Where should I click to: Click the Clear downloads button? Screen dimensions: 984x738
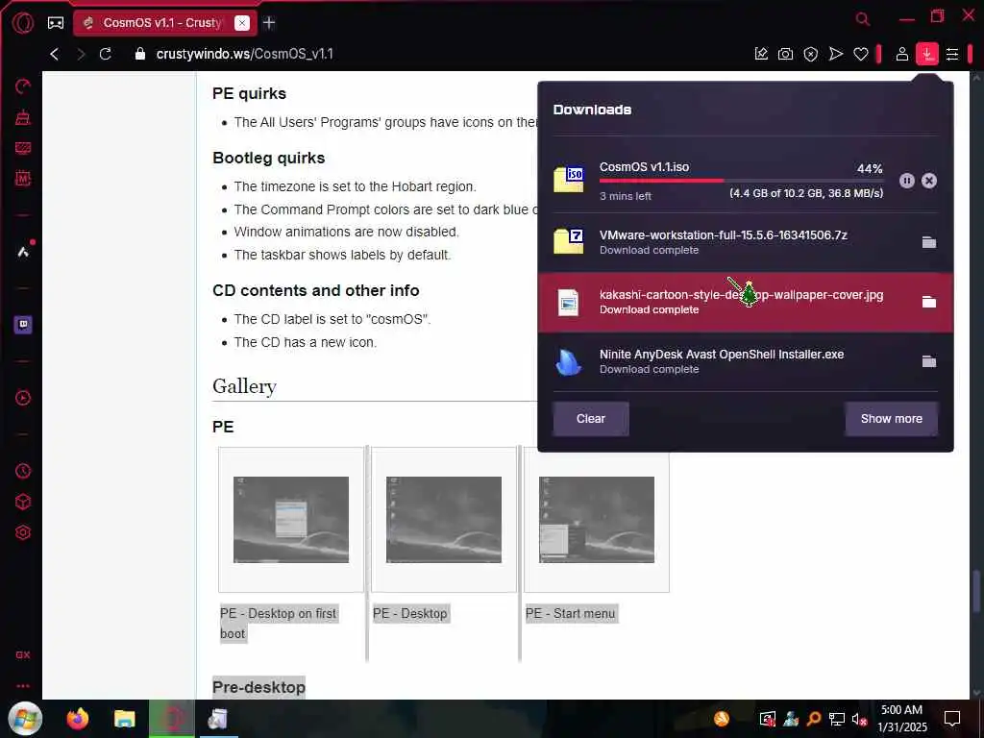[591, 419]
